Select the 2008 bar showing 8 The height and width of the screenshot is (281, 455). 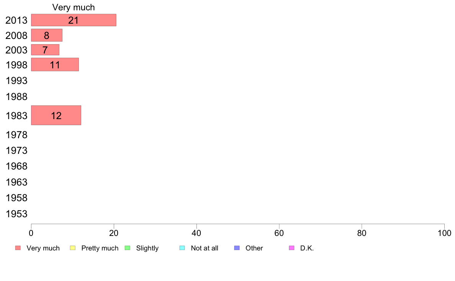pyautogui.click(x=47, y=35)
